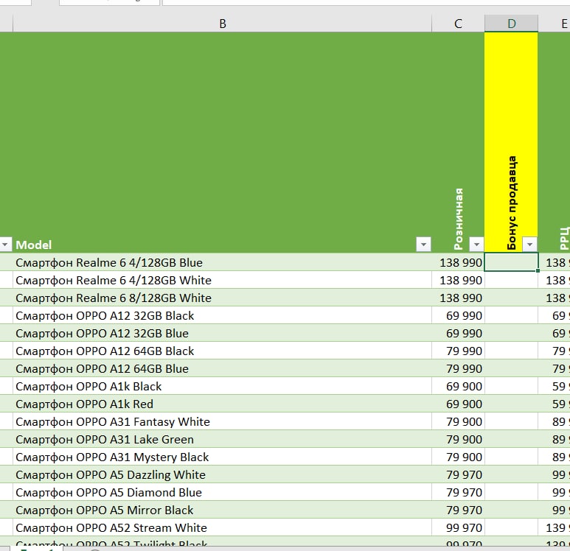The image size is (570, 551).
Task: Select cell Смартфон OPPO A5 Dazzling White
Action: (x=222, y=474)
